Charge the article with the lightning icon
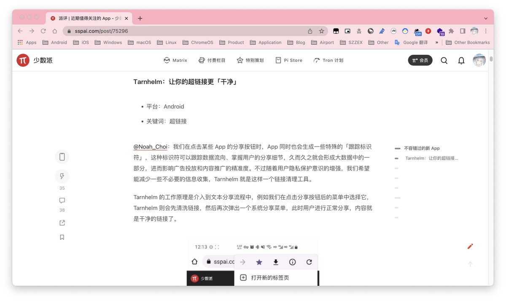The height and width of the screenshot is (301, 506). point(62,176)
